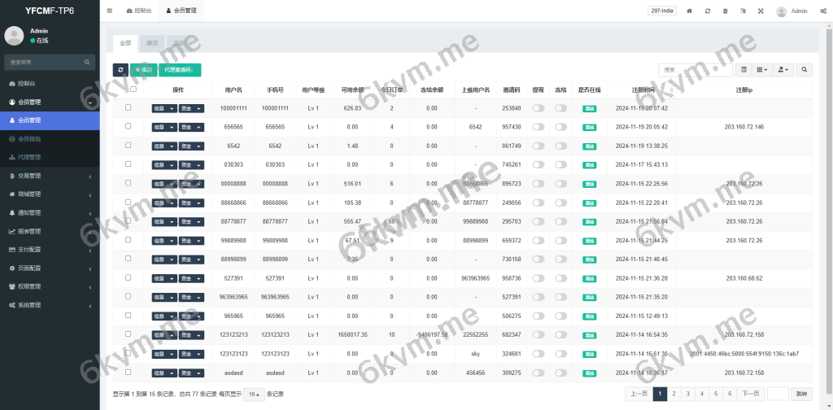Toggle the freeze switch for user asdasd

click(560, 372)
